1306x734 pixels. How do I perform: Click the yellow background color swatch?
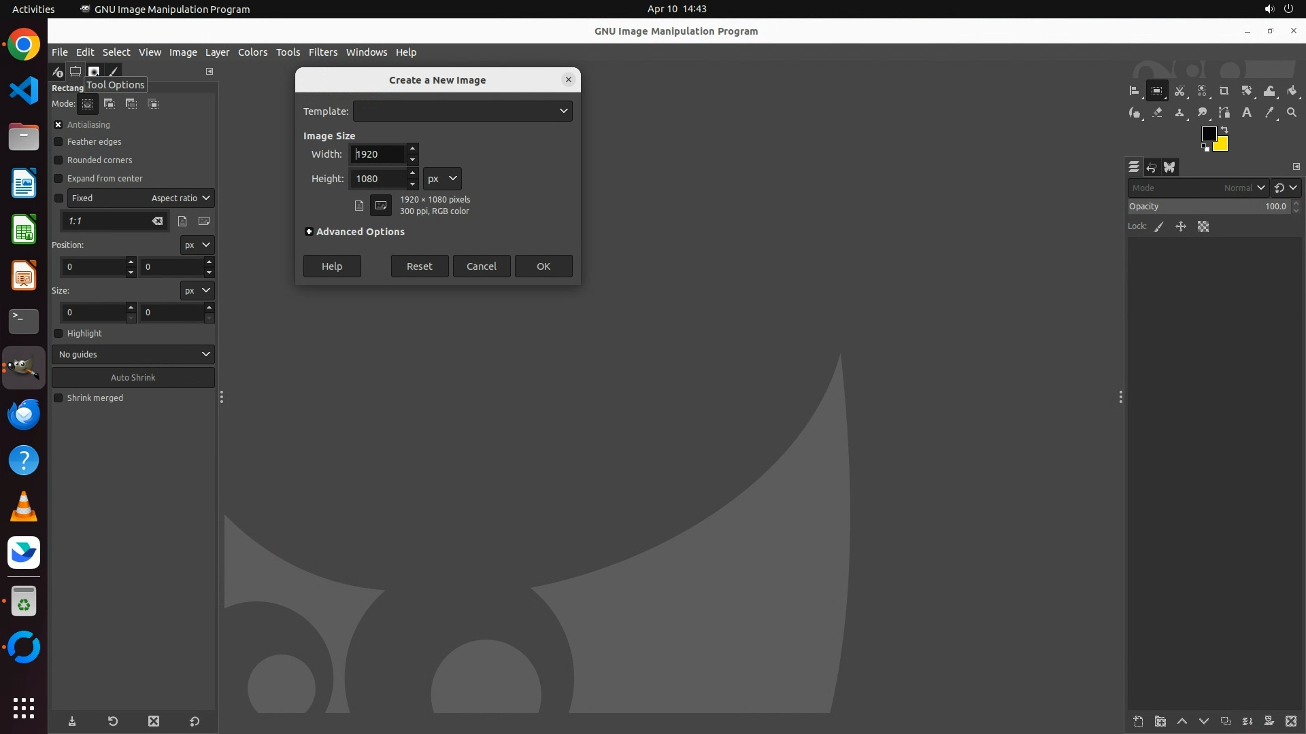coord(1222,145)
